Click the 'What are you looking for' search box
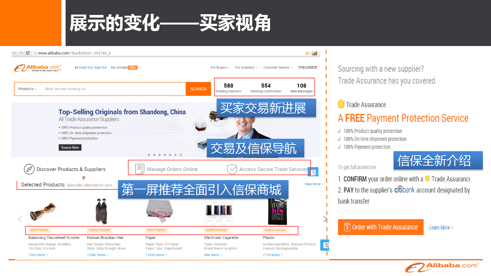491x276 pixels. click(113, 89)
